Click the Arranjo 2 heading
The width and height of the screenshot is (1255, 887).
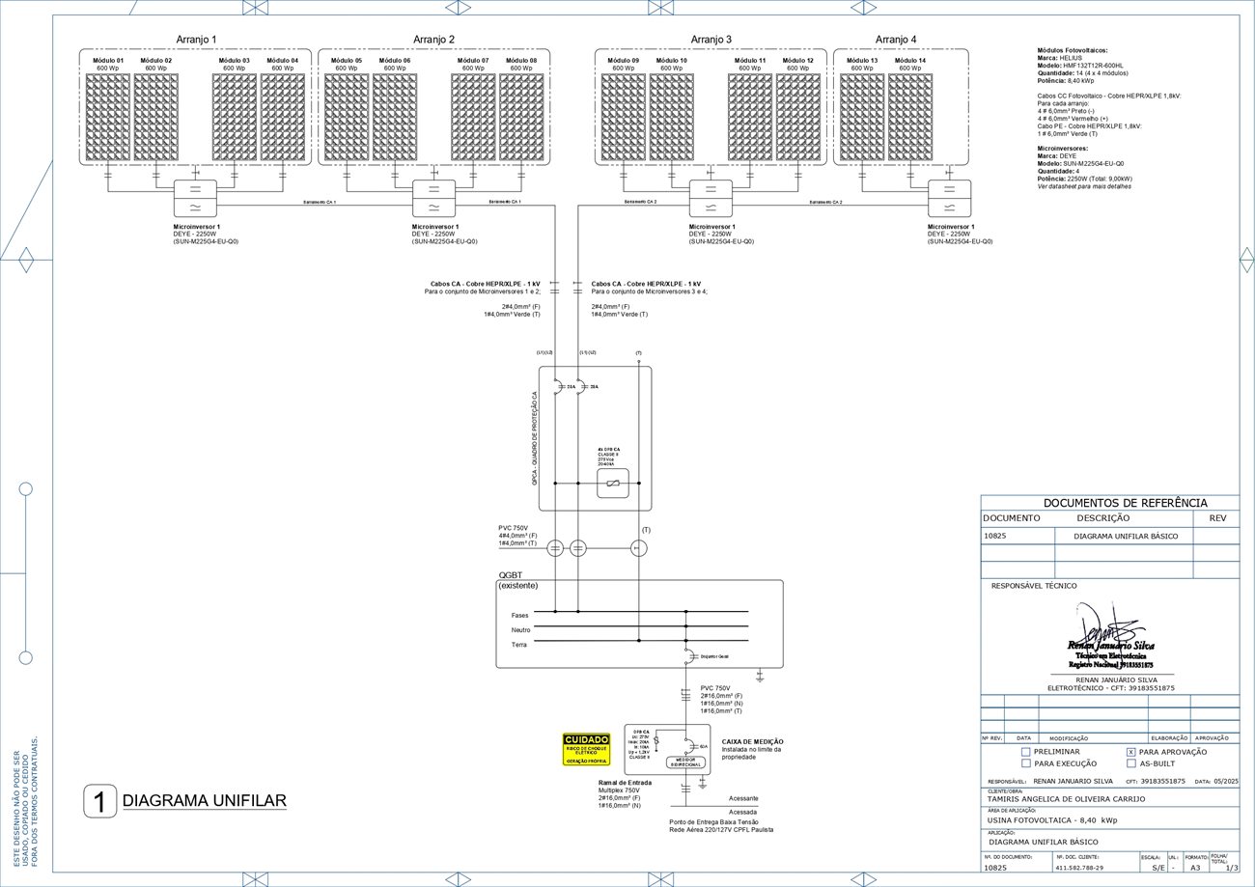[x=434, y=40]
